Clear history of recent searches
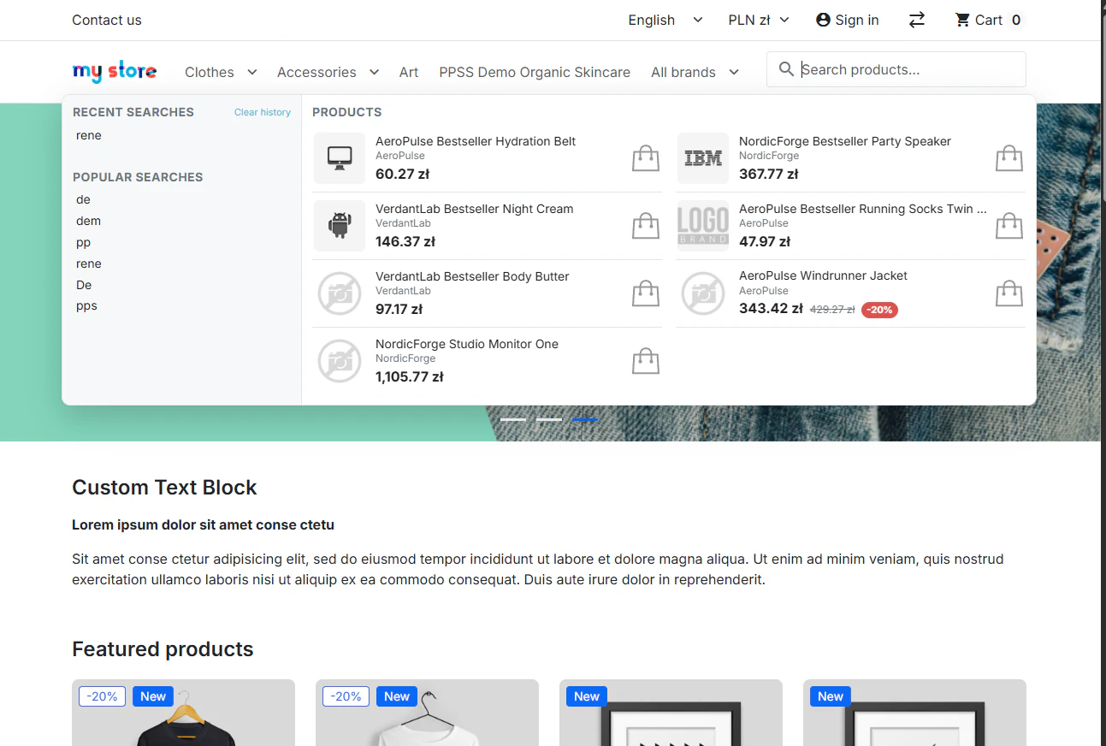 tap(263, 112)
